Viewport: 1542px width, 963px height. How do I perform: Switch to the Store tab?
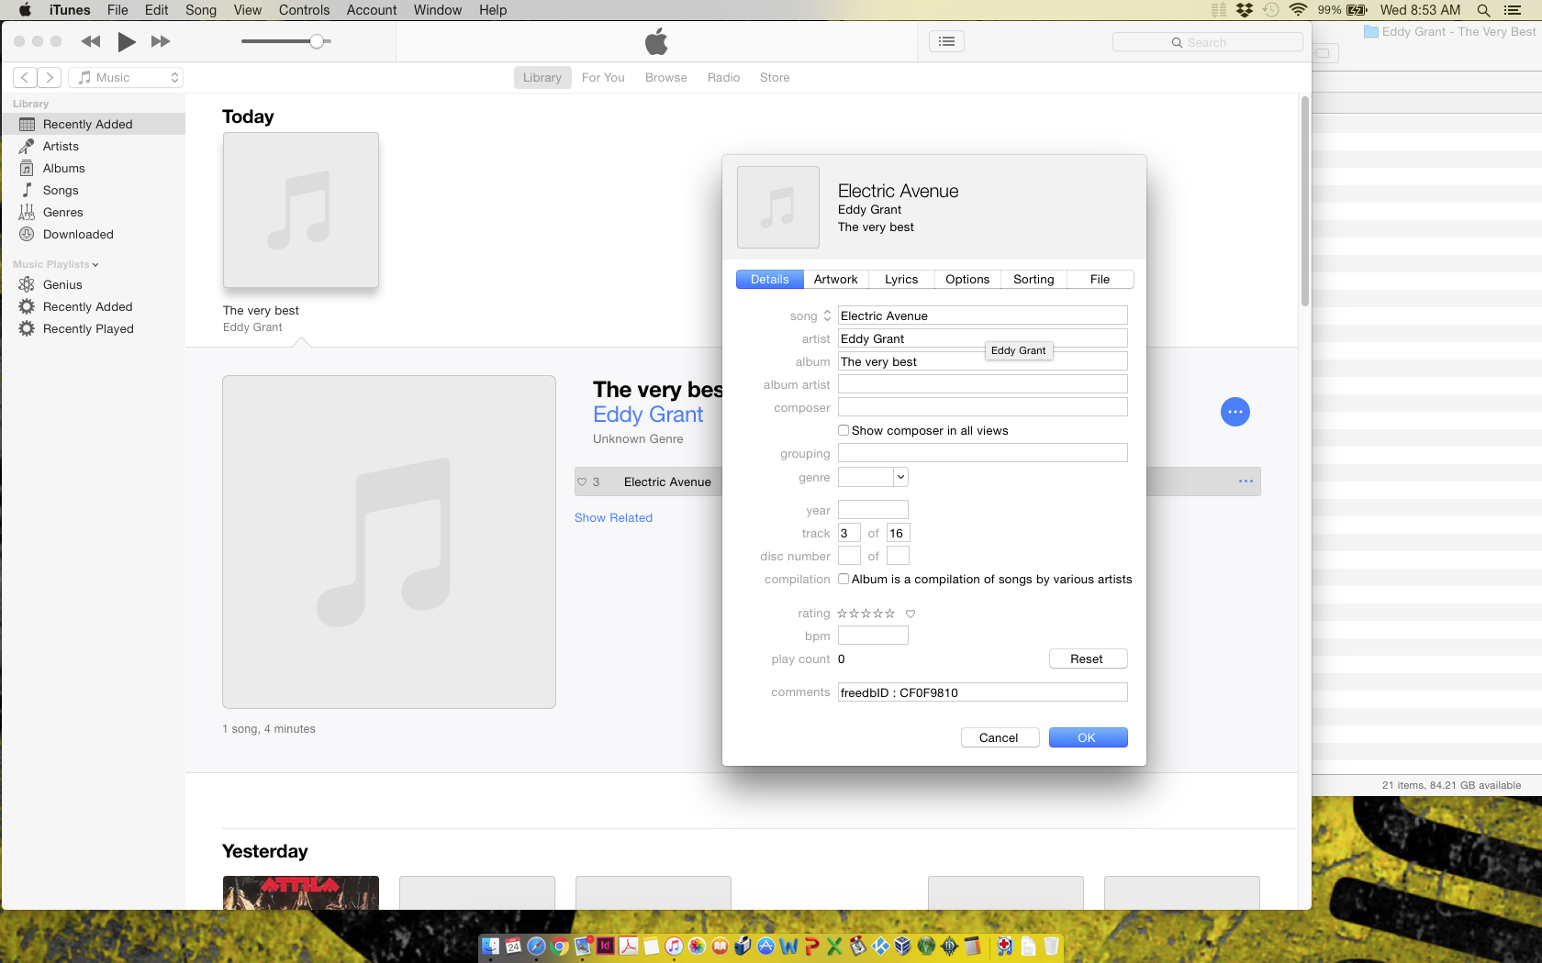775,78
